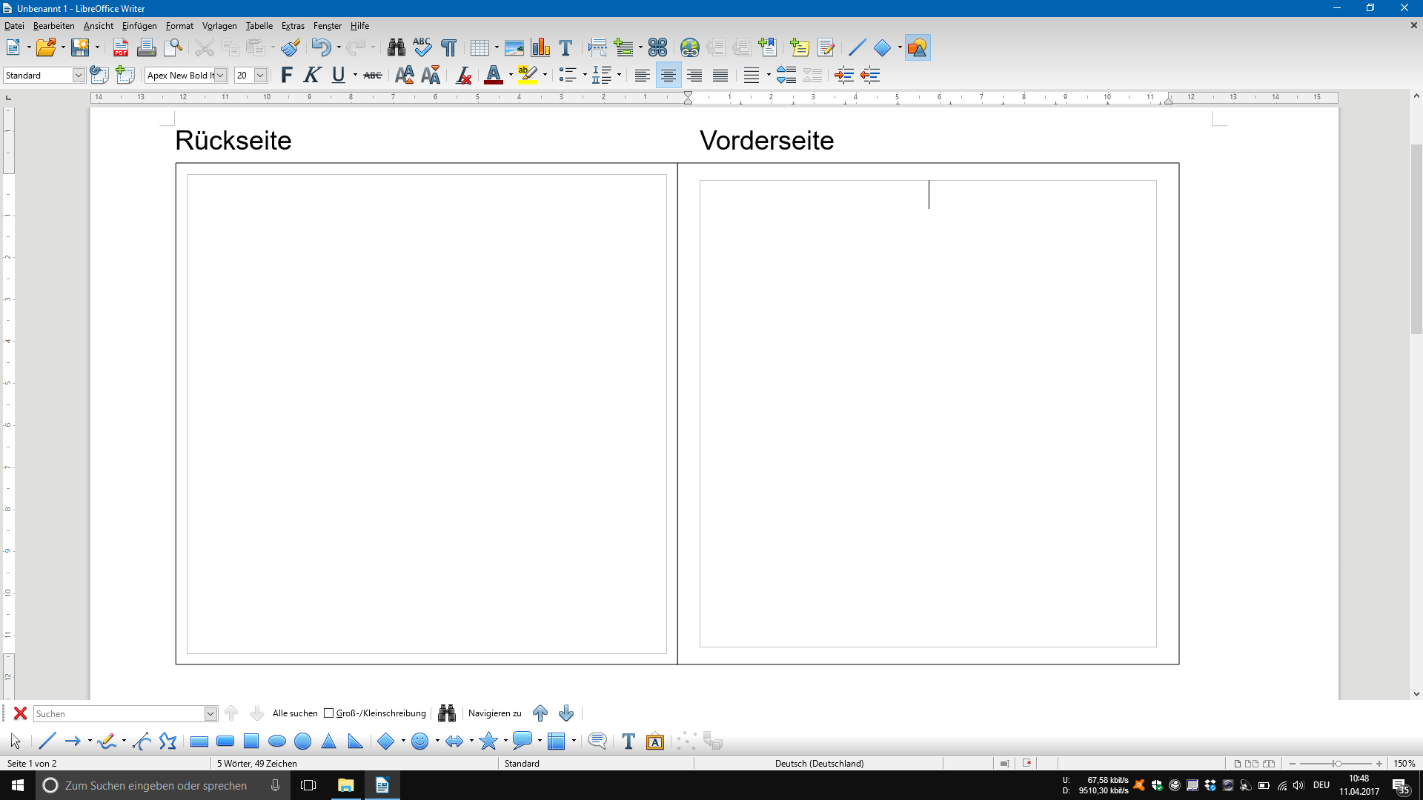The height and width of the screenshot is (800, 1423).
Task: Open Print Preview from toolbar
Action: coord(173,48)
